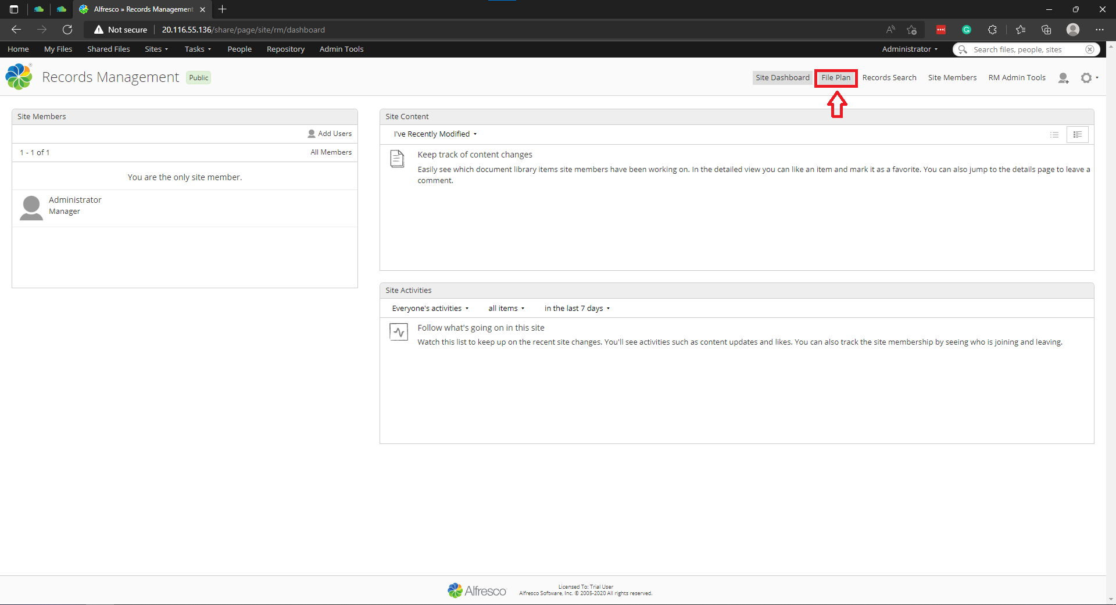This screenshot has width=1116, height=605.
Task: Click the browser address bar URL
Action: 243,30
